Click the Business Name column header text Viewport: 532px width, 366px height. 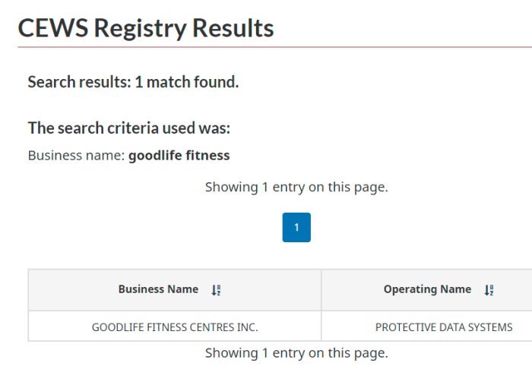[x=158, y=289]
